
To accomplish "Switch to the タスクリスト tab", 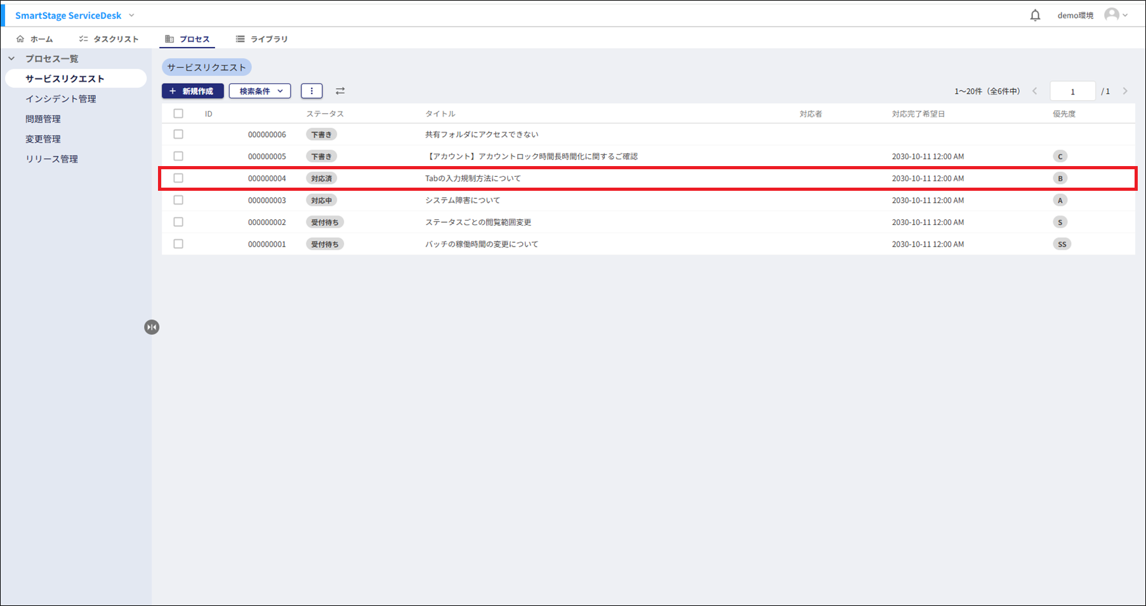I will tap(109, 39).
